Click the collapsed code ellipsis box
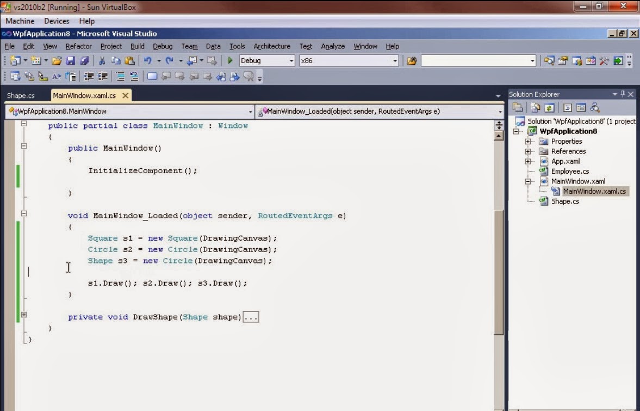The width and height of the screenshot is (640, 411). 251,317
